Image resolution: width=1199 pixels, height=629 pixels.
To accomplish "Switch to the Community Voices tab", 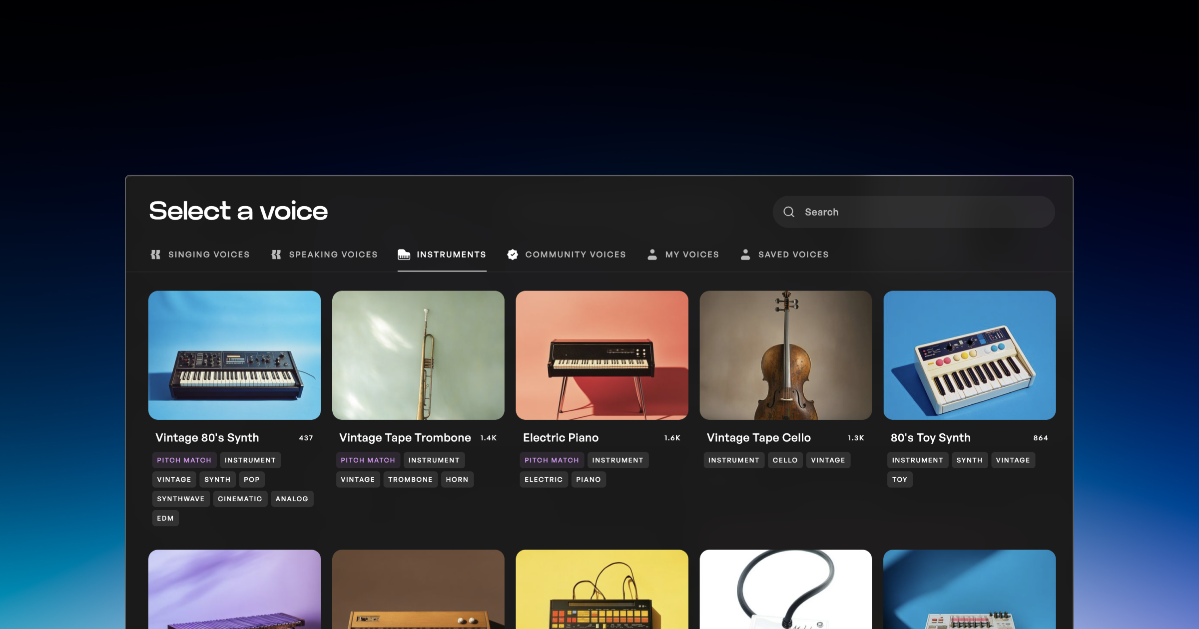I will [x=575, y=255].
